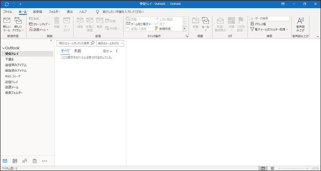Select the reading view layout button
The width and height of the screenshot is (321, 171).
pos(272,168)
